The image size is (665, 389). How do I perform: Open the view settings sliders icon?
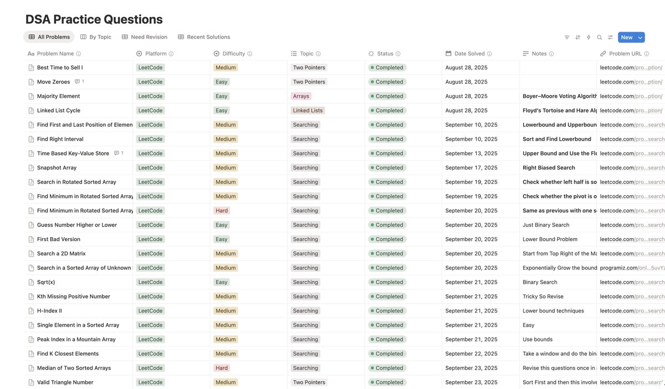(610, 37)
